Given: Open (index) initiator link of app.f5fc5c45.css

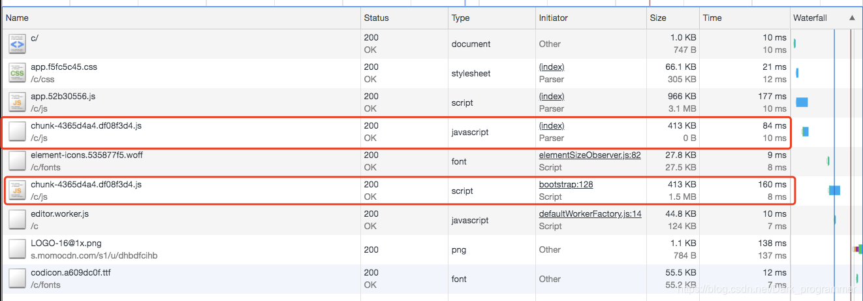Looking at the screenshot, I should click(x=552, y=67).
